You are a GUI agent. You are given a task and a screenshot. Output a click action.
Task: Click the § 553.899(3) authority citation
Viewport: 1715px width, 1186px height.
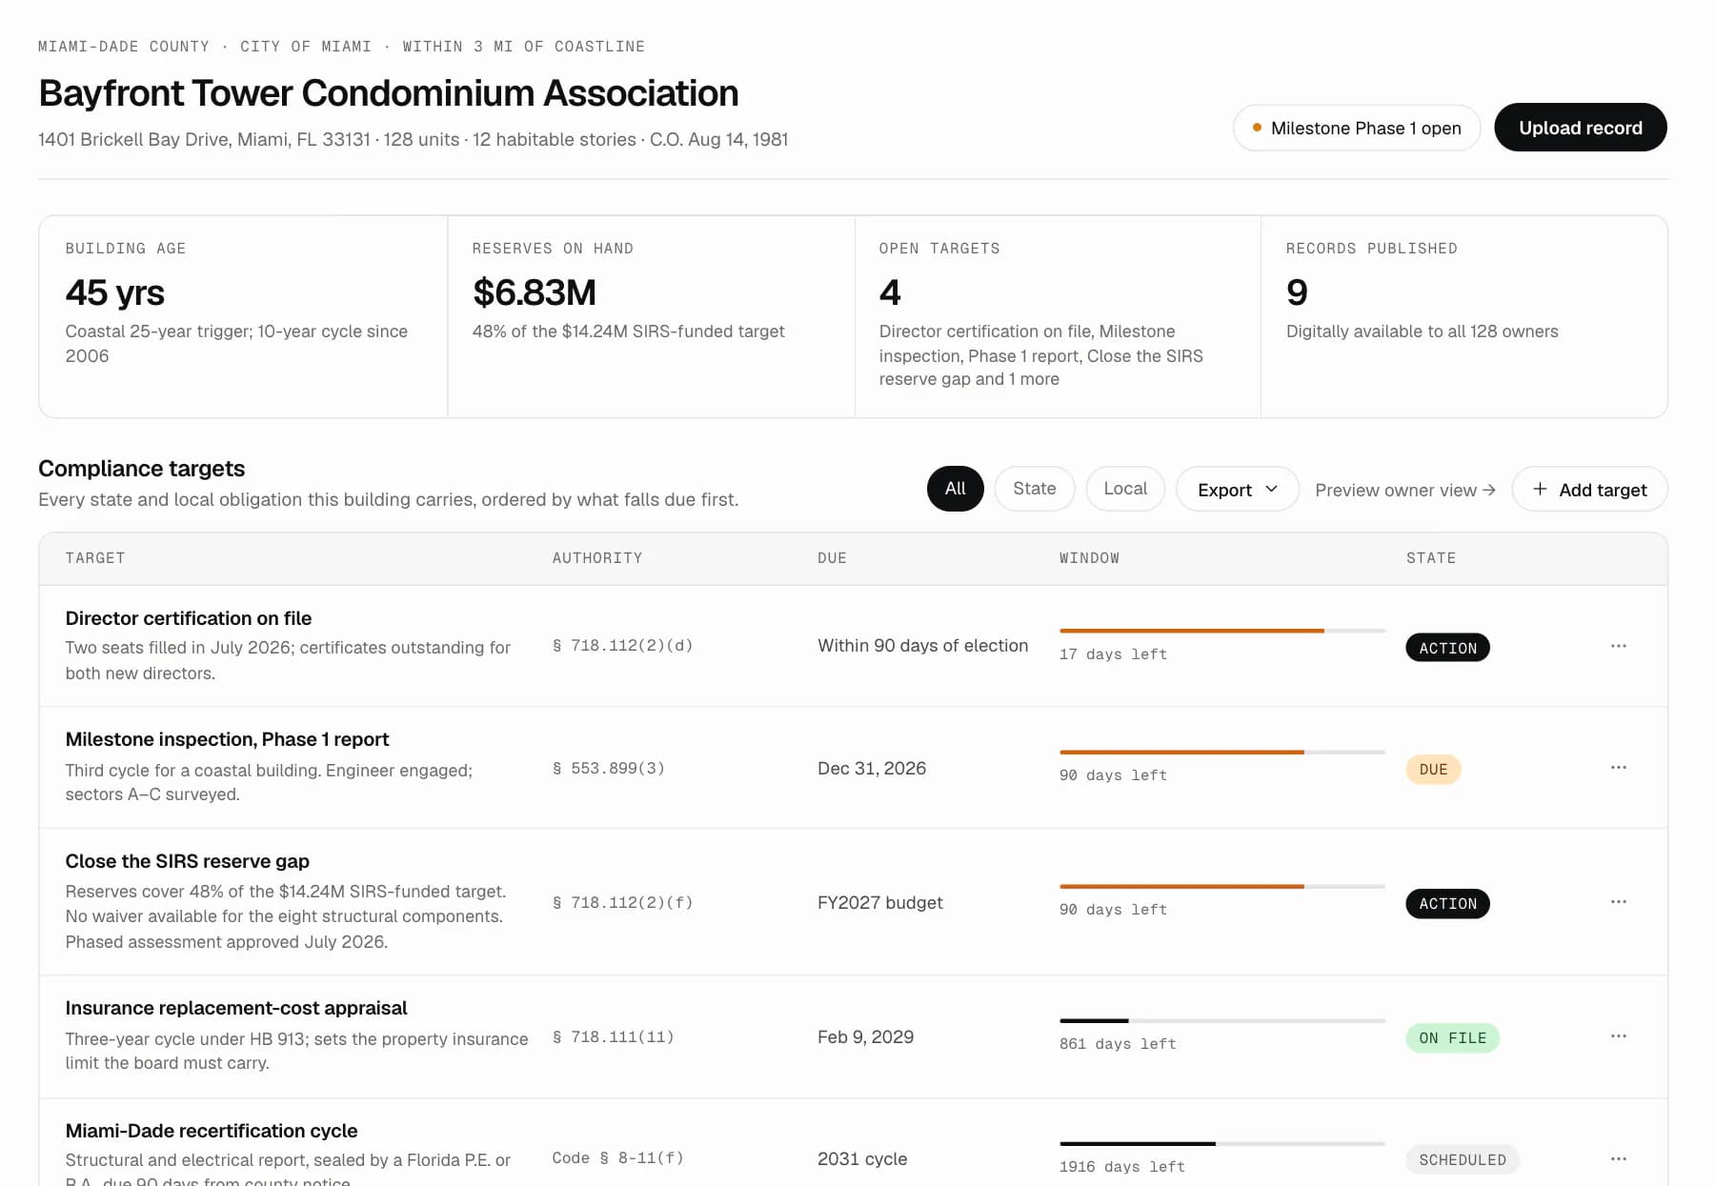point(608,769)
